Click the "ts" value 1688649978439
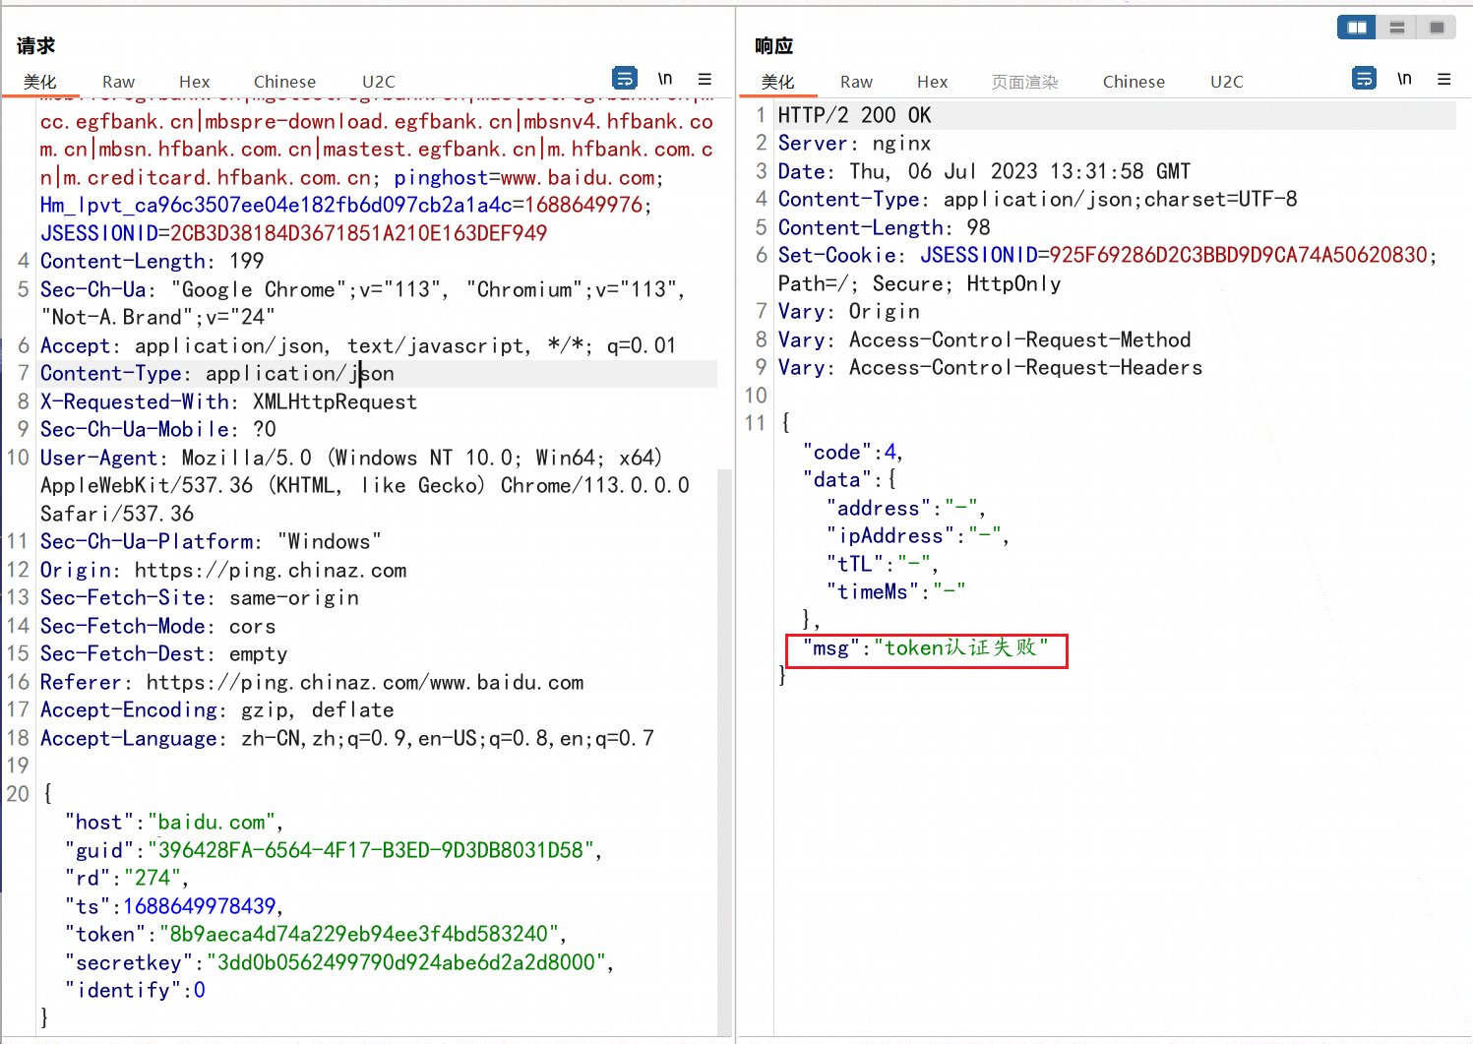 (200, 906)
